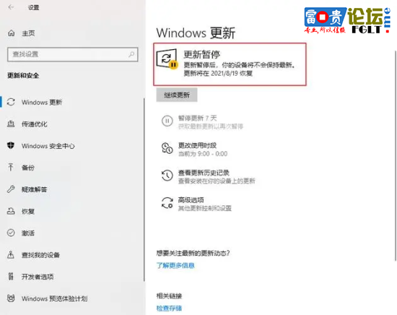Click the 相关链接 heading
The image size is (397, 315).
click(x=169, y=295)
